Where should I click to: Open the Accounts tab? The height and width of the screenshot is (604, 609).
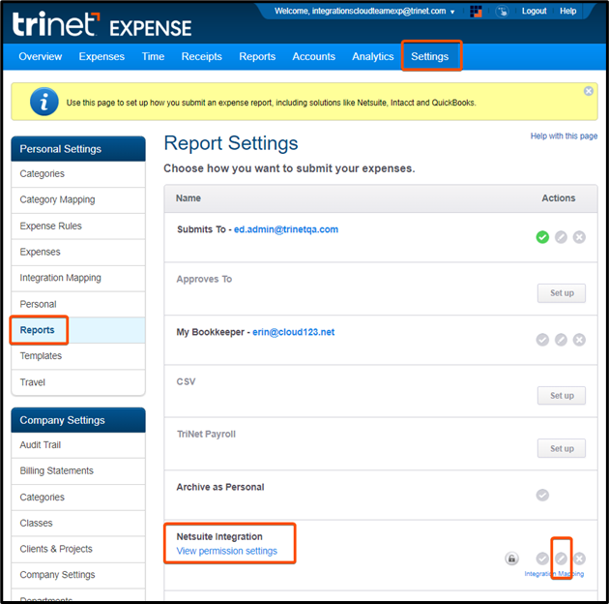coord(313,56)
